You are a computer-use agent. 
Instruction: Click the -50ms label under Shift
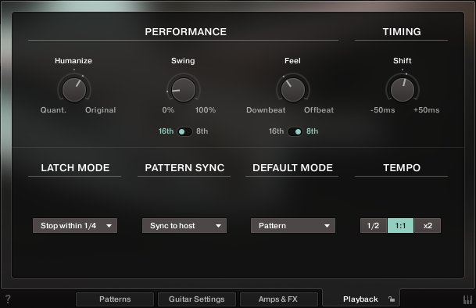[x=383, y=110]
